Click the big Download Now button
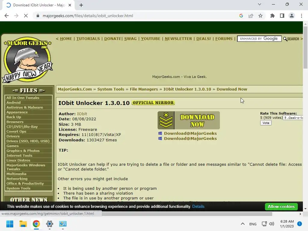The height and width of the screenshot is (231, 308). click(x=189, y=120)
